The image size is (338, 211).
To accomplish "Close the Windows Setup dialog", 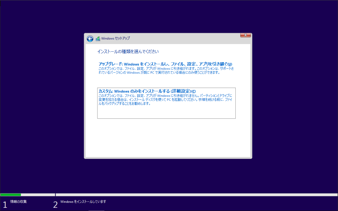I will coord(245,35).
